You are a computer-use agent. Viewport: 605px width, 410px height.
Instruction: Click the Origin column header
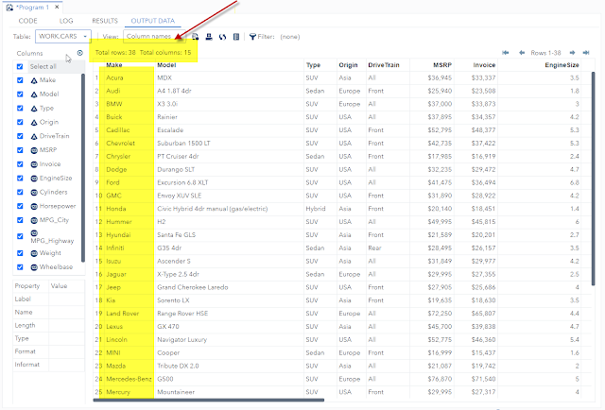pos(348,65)
